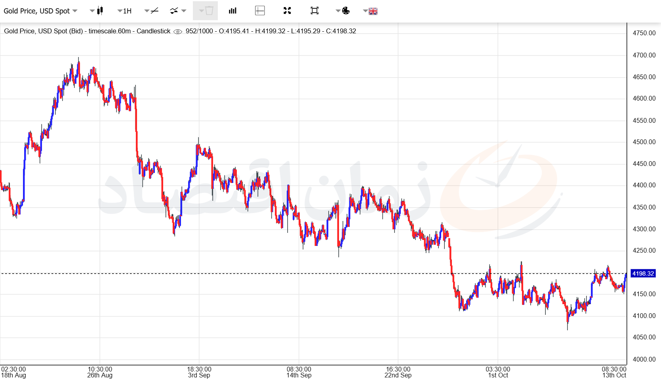Open the indicators menu
This screenshot has width=661, height=379.
178,11
